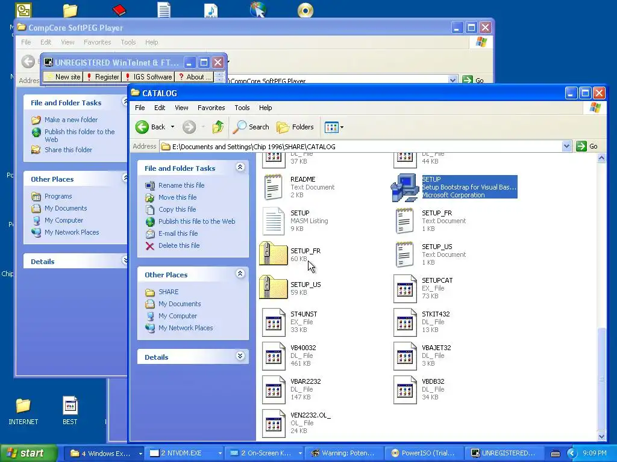Select the SETUP Bootstrap application icon
The image size is (617, 462).
[404, 188]
